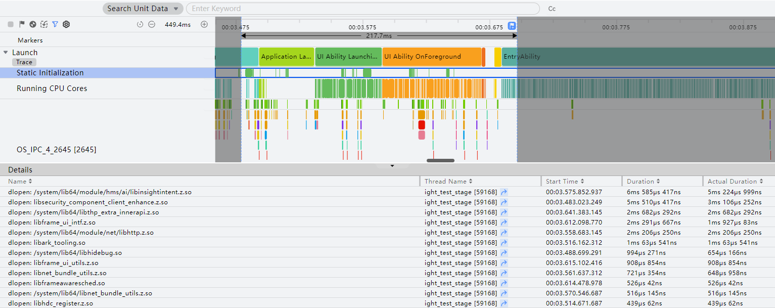Click the Trace button under Launch
Image resolution: width=775 pixels, height=308 pixels.
point(24,62)
